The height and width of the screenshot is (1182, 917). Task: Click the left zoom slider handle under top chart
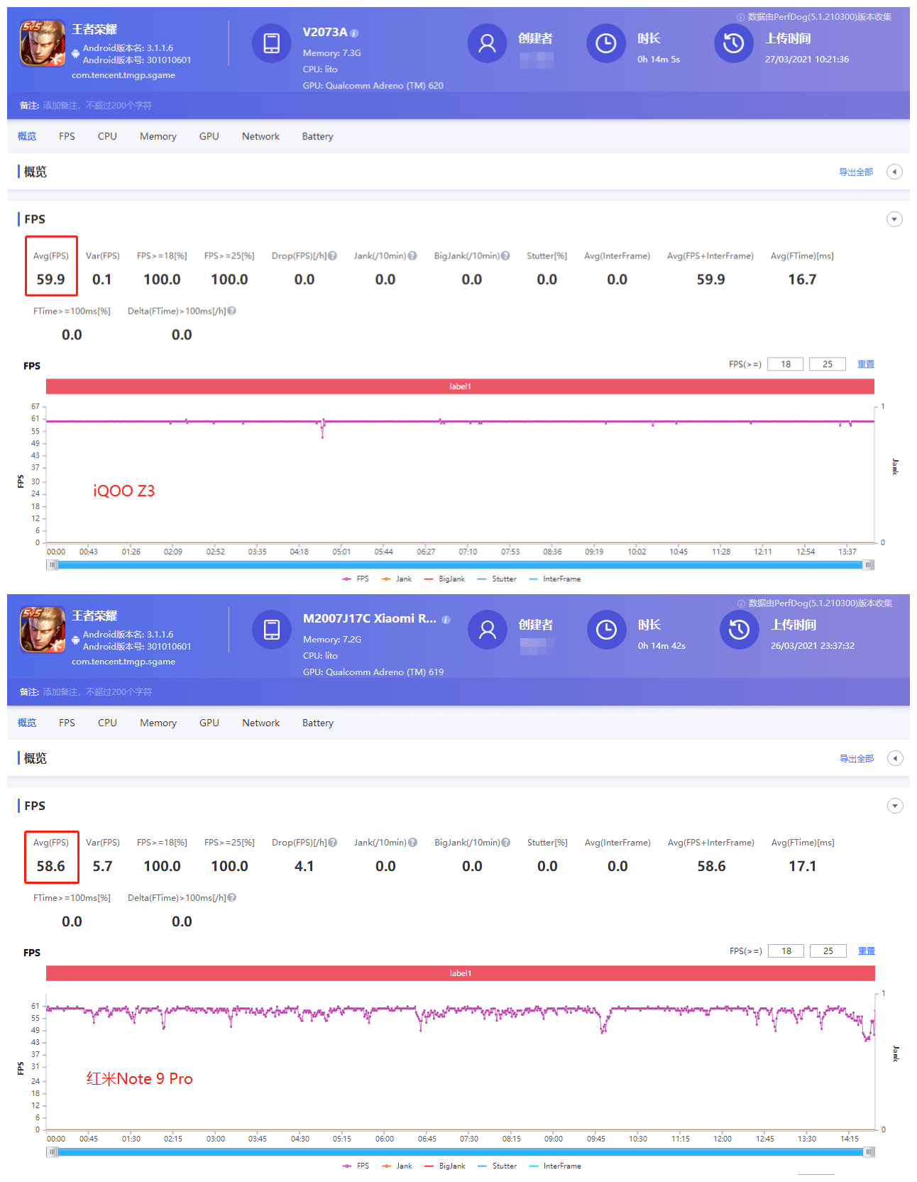[x=52, y=565]
